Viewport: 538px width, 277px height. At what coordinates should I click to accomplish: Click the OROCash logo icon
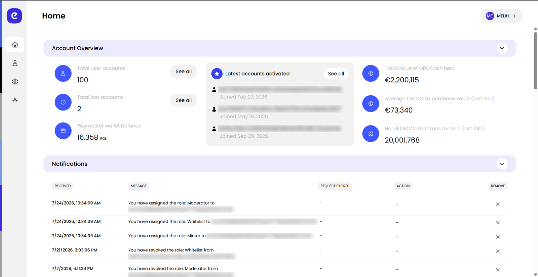click(14, 16)
